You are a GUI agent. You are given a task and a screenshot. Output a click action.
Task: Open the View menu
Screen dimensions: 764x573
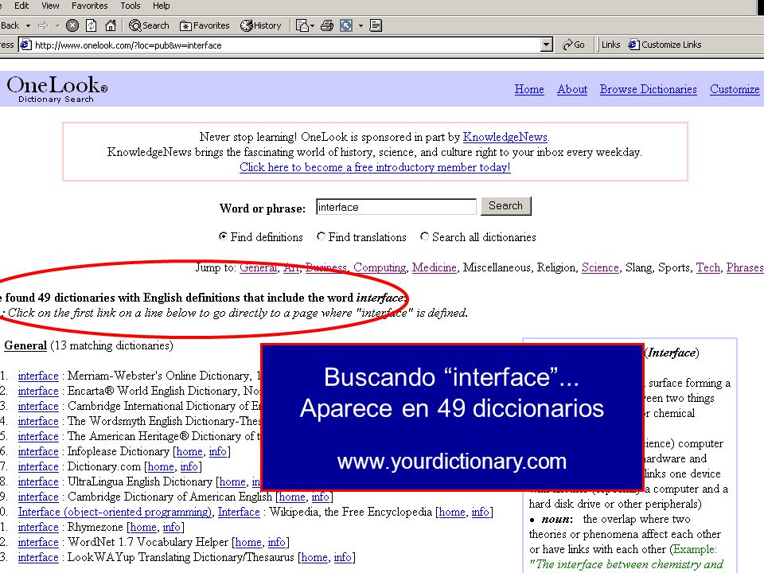pos(50,6)
